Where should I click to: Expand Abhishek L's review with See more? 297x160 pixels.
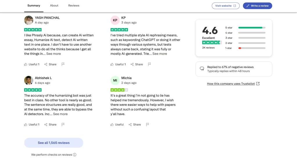[60, 114]
